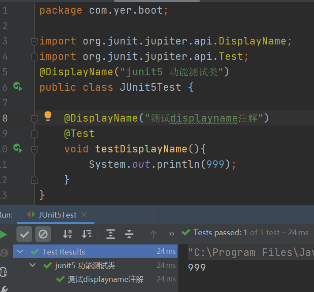This screenshot has width=314, height=292.
Task: Click fold end marker at line 12
Action: click(34, 180)
